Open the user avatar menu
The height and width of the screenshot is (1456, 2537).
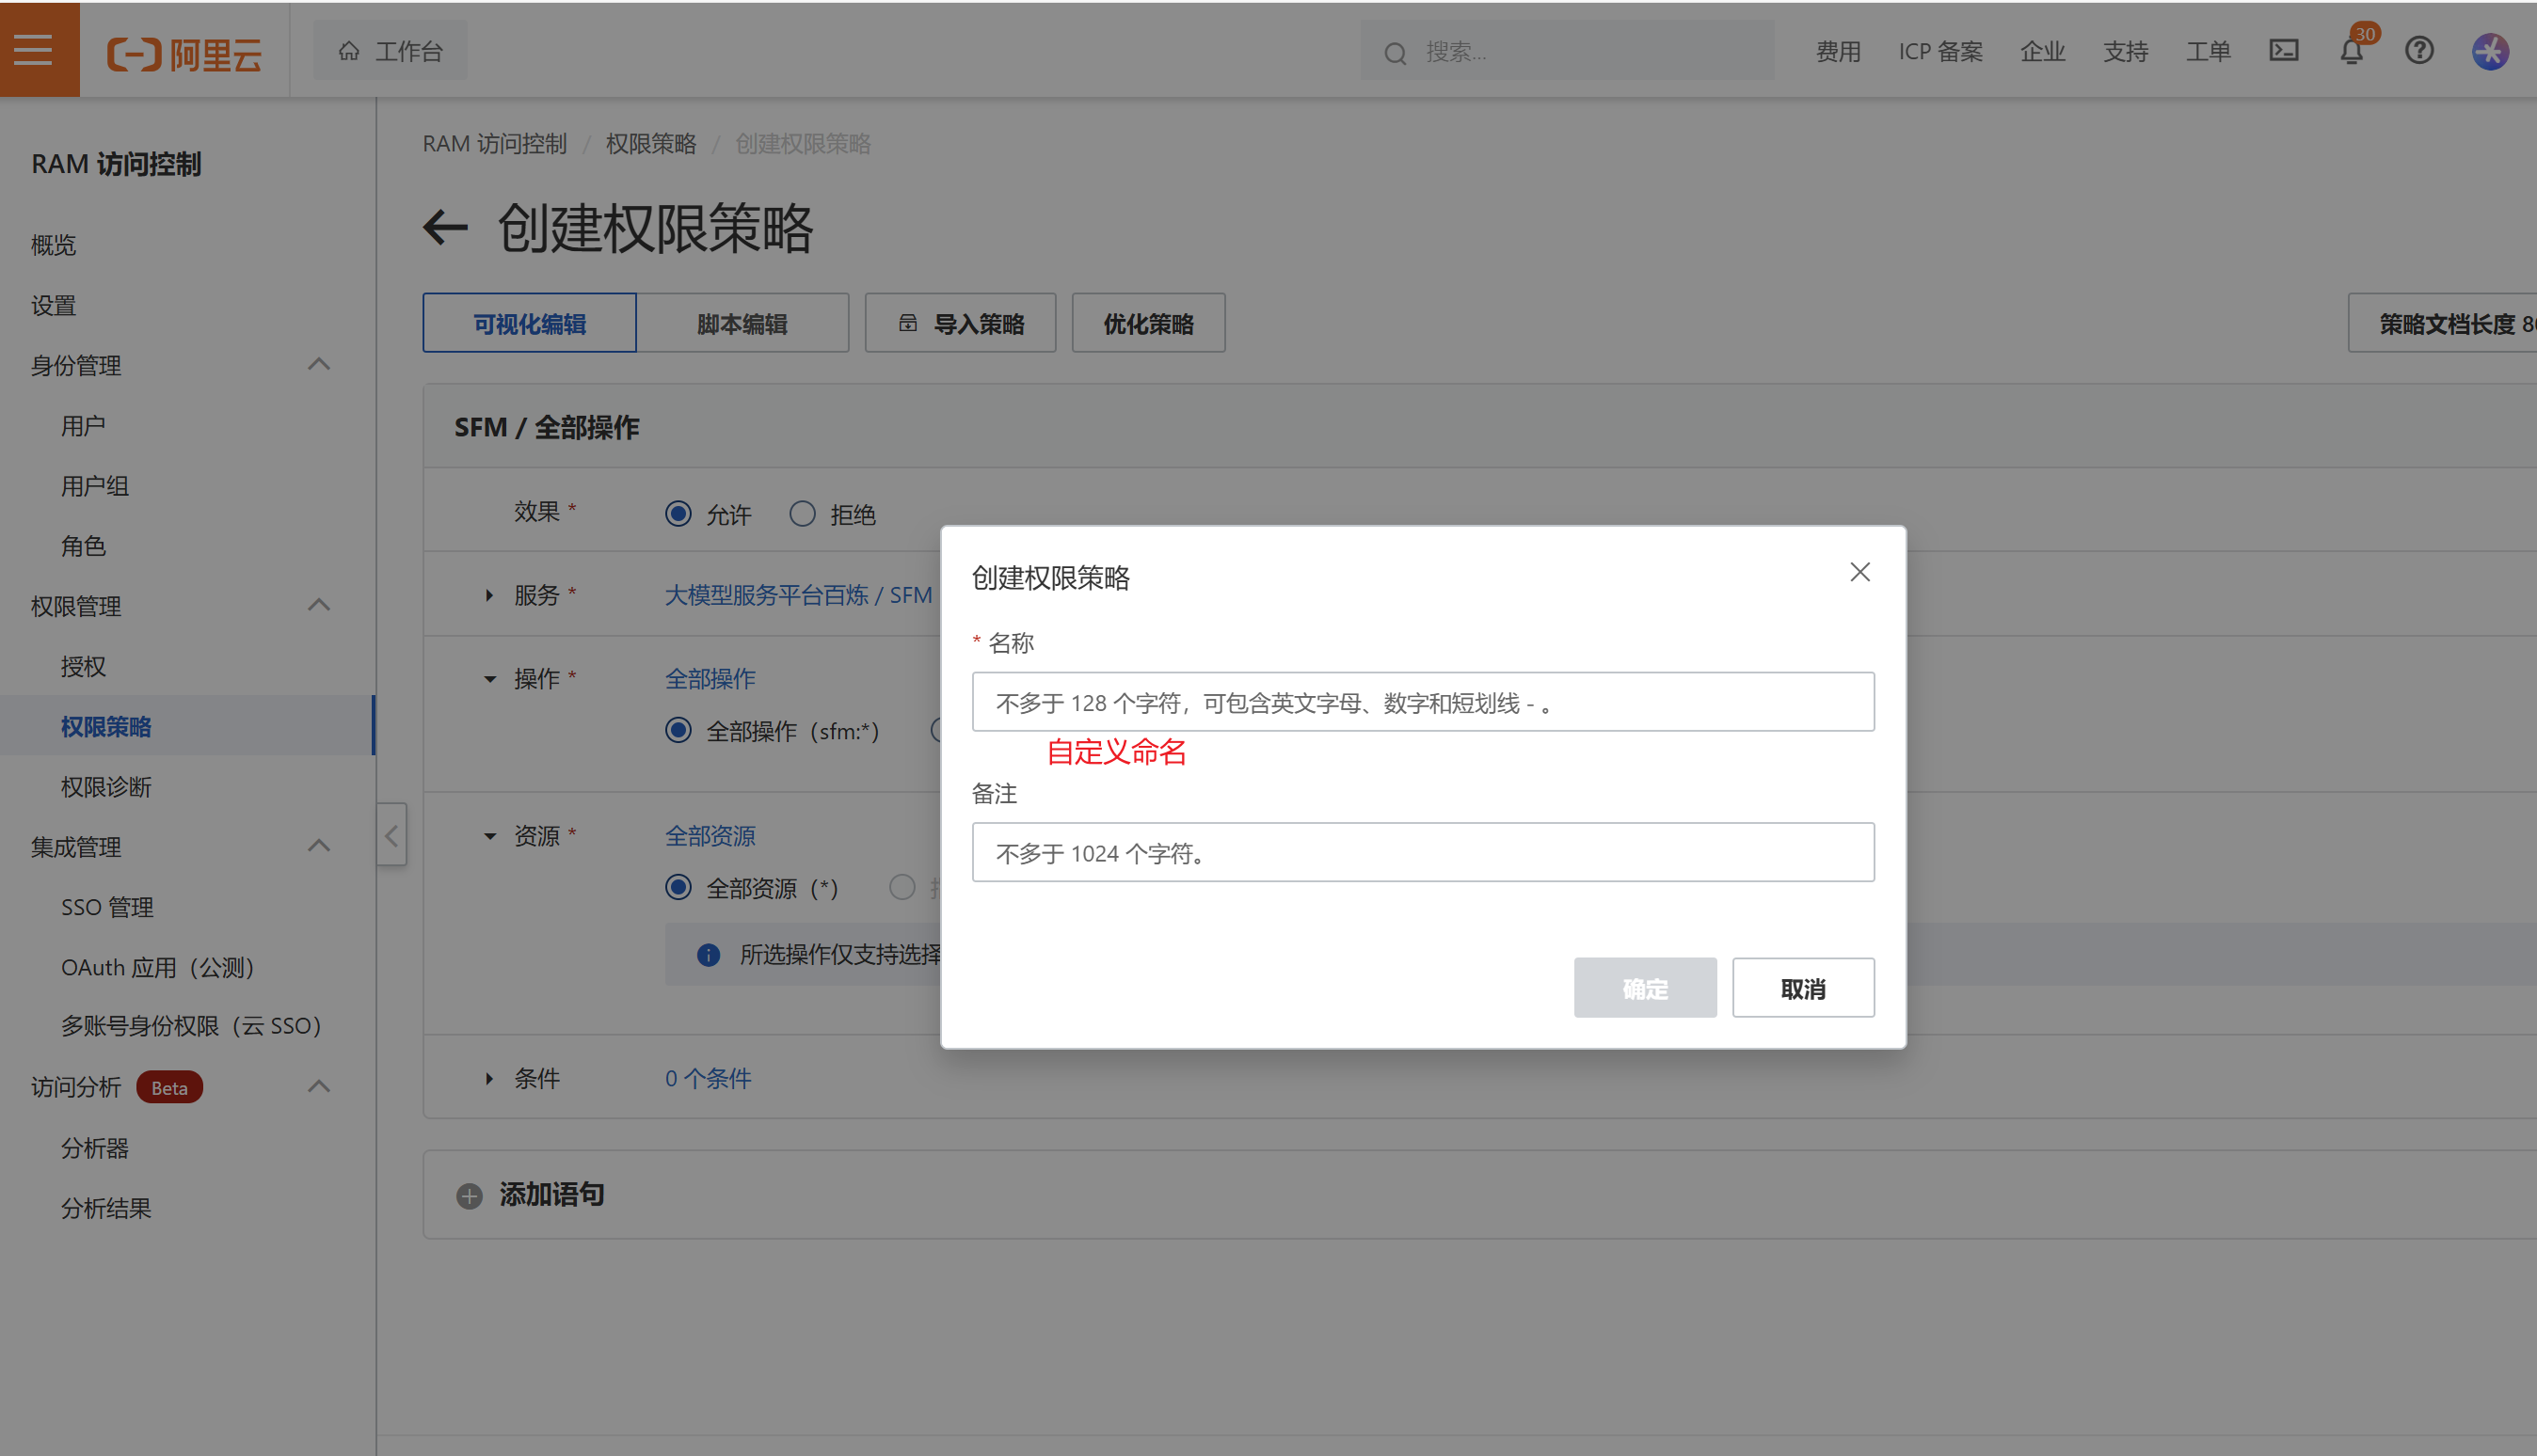point(2490,51)
